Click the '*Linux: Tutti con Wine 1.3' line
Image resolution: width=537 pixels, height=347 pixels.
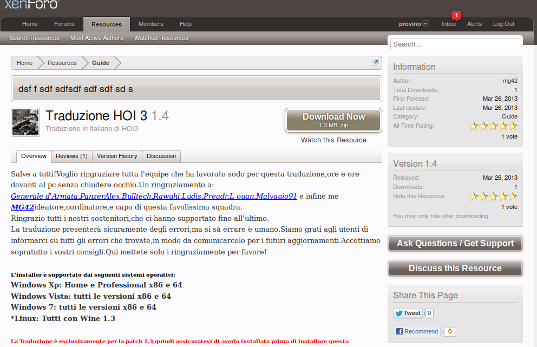click(63, 318)
